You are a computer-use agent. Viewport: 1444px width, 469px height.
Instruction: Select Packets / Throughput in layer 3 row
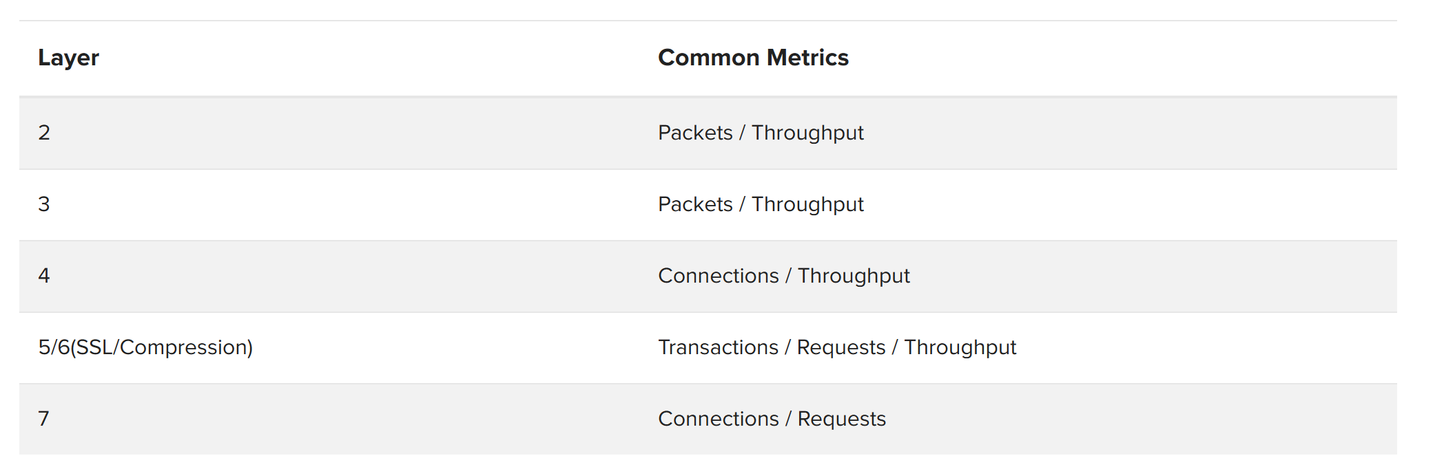tap(761, 204)
